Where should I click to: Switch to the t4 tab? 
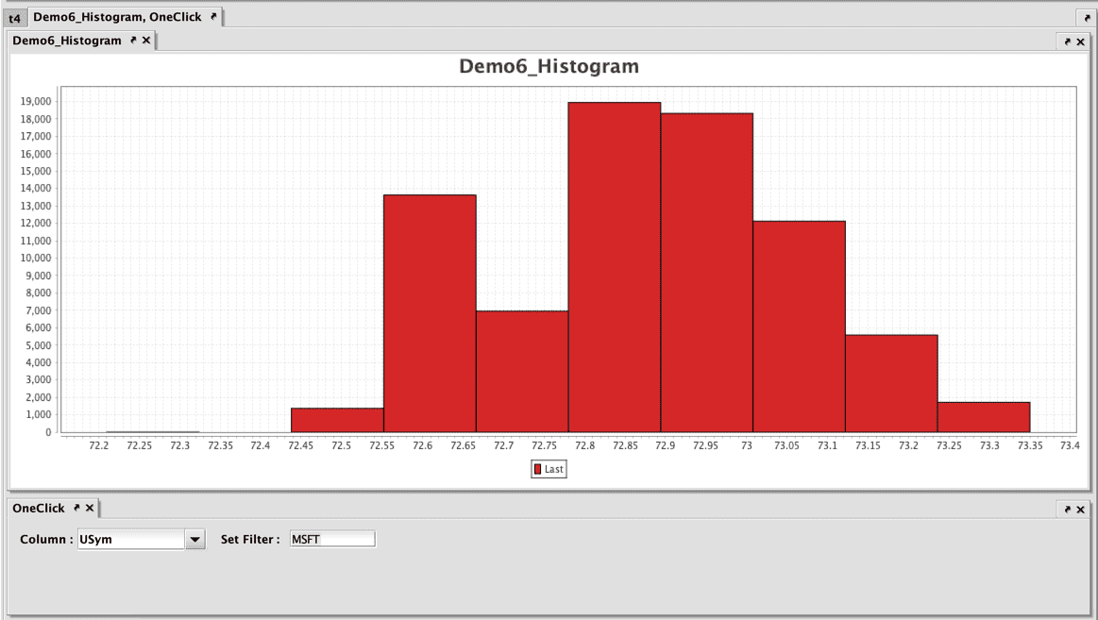click(14, 18)
